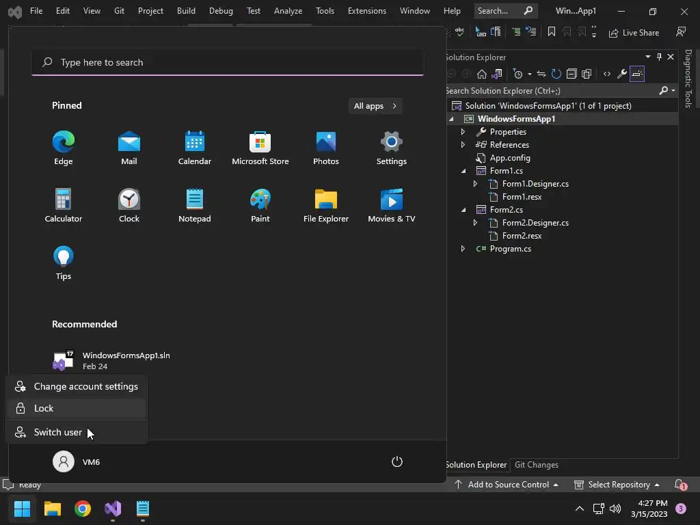Click the Solution Explorer Home icon

coord(482,74)
